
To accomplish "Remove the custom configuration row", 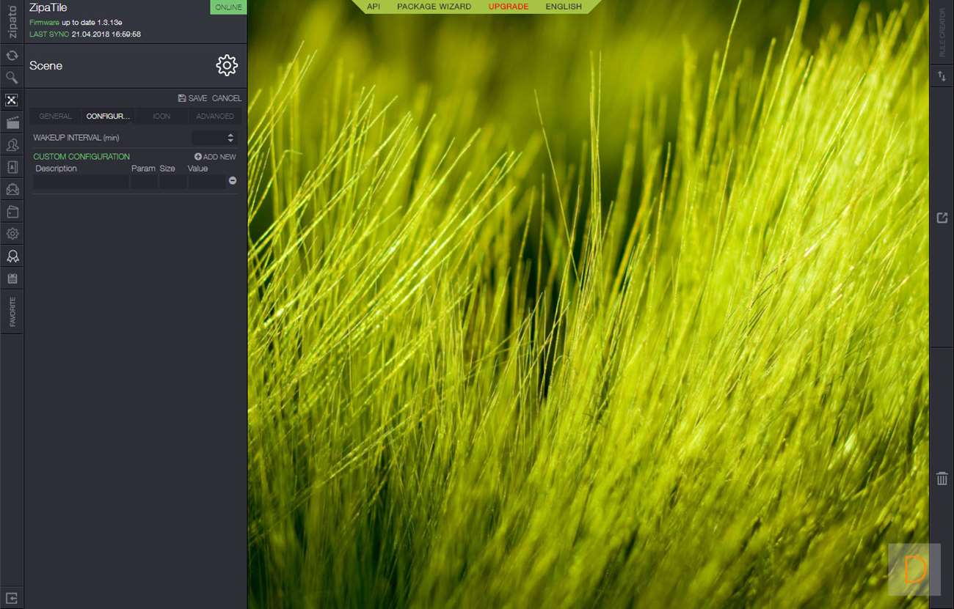I will coord(233,180).
